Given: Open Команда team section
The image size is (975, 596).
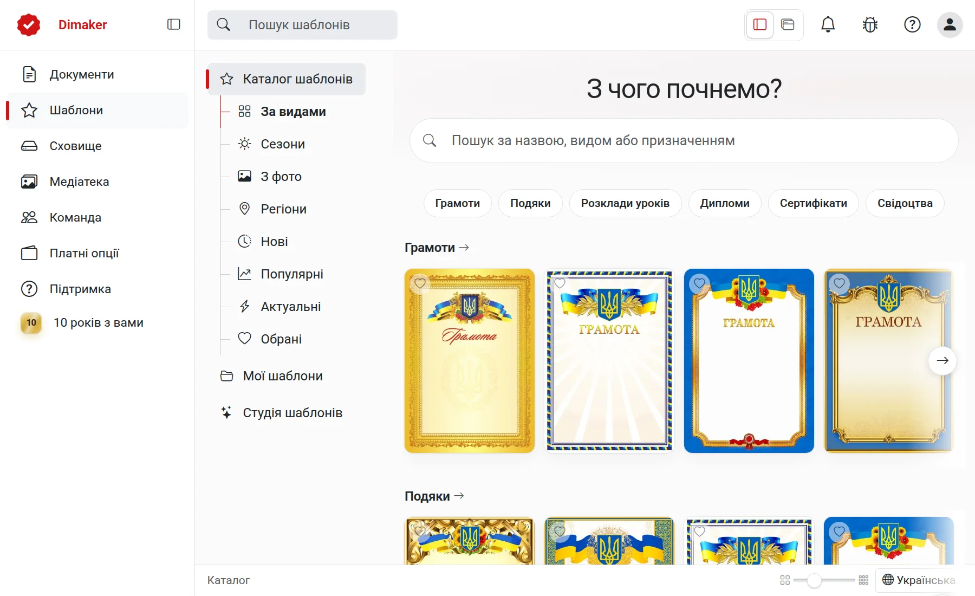Looking at the screenshot, I should coord(97,217).
